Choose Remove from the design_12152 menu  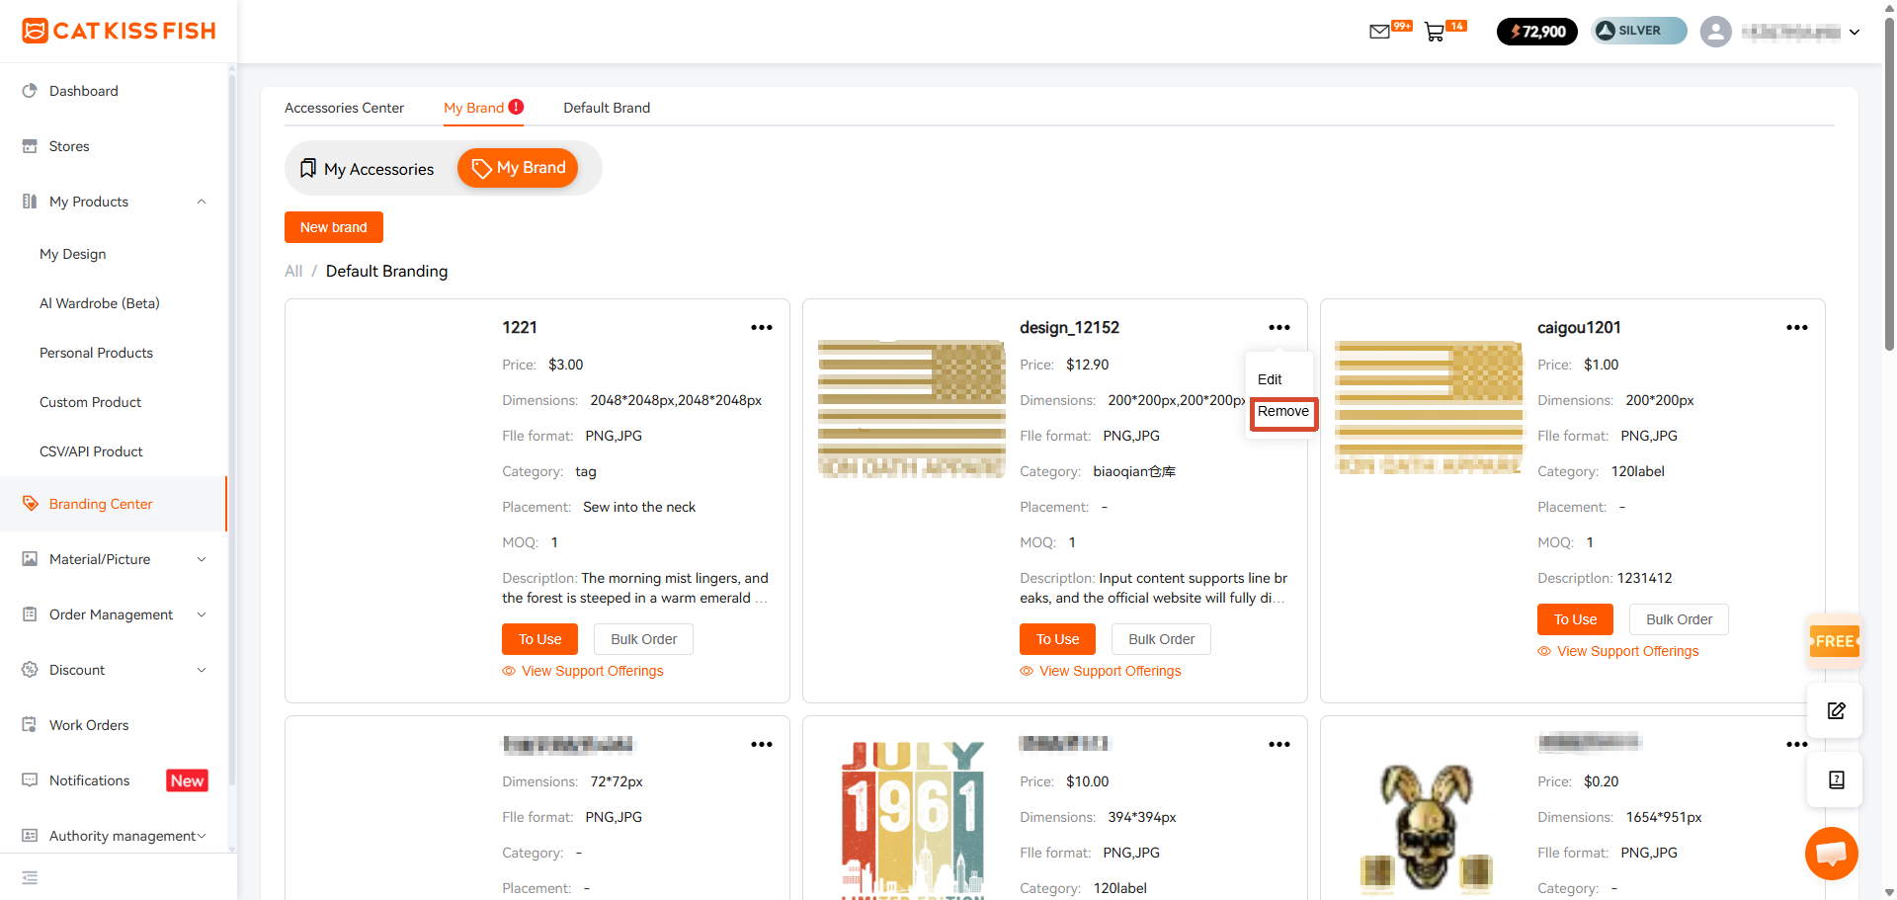[1283, 412]
